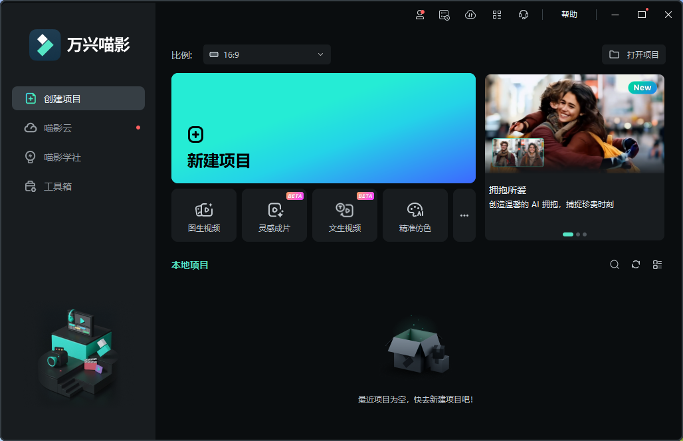The height and width of the screenshot is (441, 683).
Task: Open the 帮助 help menu
Action: (569, 14)
